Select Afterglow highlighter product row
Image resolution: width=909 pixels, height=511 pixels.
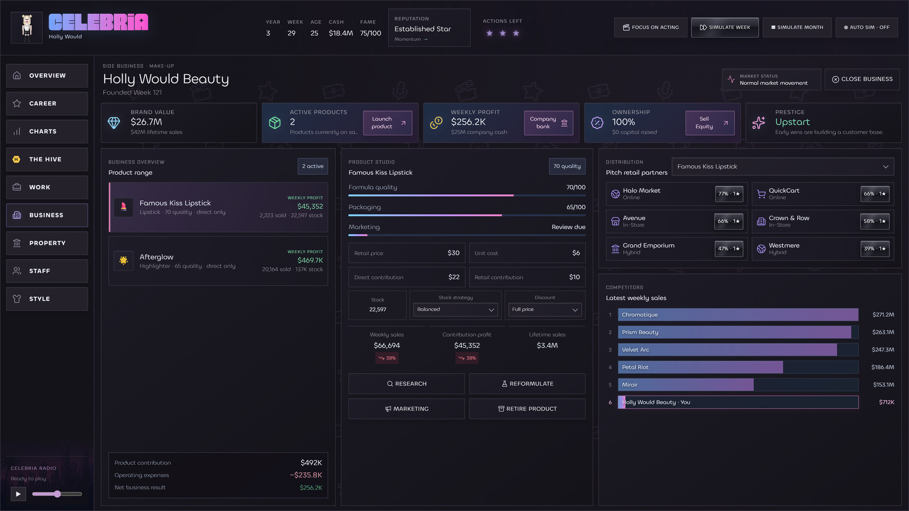click(218, 261)
